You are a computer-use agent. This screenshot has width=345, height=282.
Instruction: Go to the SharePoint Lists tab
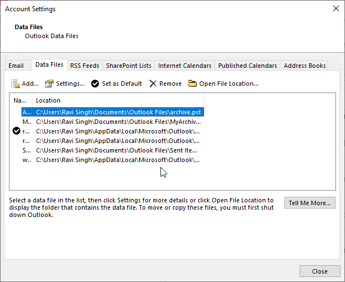click(128, 66)
